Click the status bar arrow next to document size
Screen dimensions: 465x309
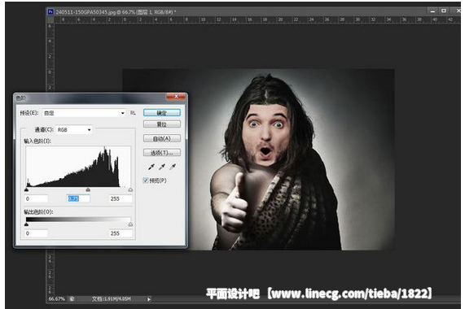coord(149,299)
